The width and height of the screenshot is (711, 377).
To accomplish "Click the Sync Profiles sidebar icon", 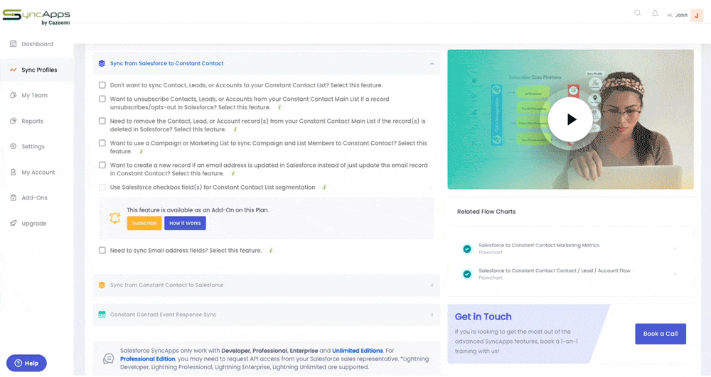I will 13,70.
